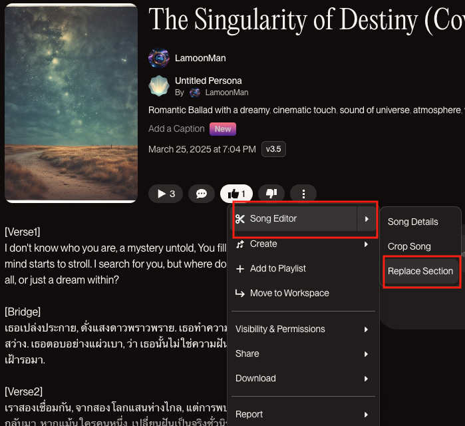Image resolution: width=465 pixels, height=426 pixels.
Task: Click the plus icon for Add to Playlist
Action: tap(240, 269)
